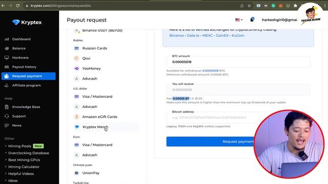
Task: Click the Kryptex Merch diamond icon
Action: (x=77, y=127)
